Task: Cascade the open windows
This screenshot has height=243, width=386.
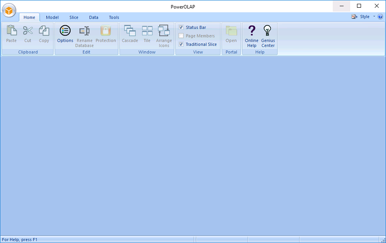Action: click(x=130, y=31)
